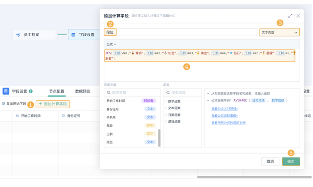The image size is (313, 187).
Task: Click the 身份证号 column header icon
Action: click(x=63, y=116)
